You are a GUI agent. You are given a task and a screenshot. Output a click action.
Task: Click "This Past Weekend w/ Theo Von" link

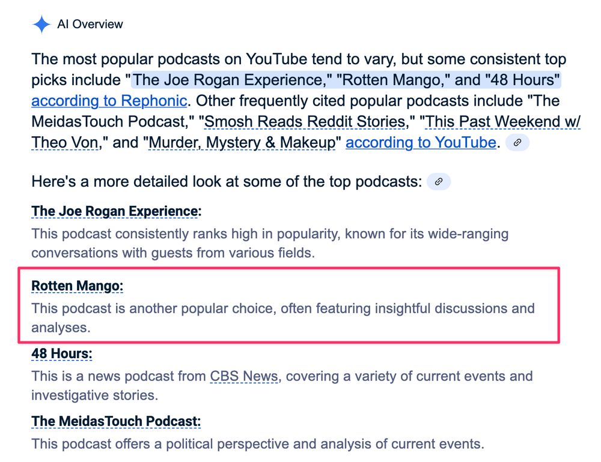502,122
